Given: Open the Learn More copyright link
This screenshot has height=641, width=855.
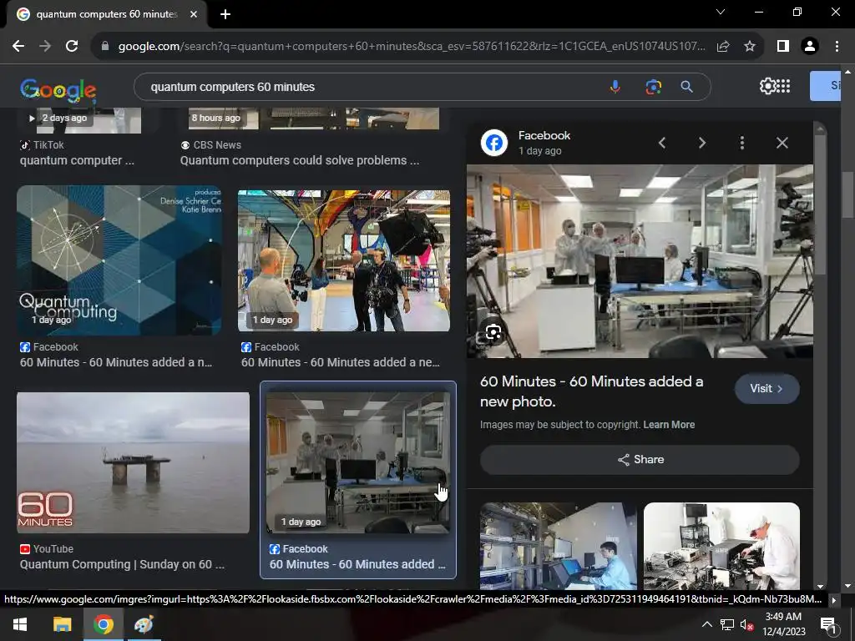Looking at the screenshot, I should pyautogui.click(x=669, y=425).
